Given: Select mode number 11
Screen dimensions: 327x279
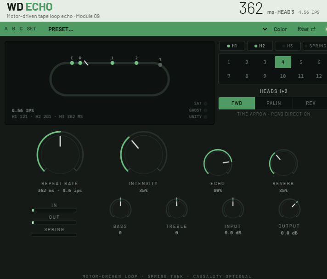Looking at the screenshot, I should [x=301, y=76].
